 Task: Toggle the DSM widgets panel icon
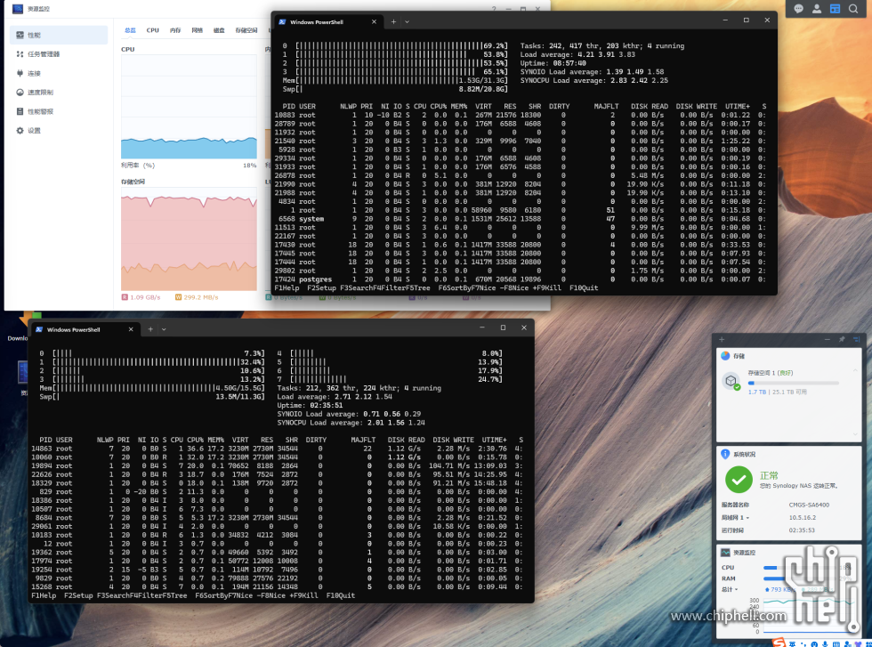click(835, 8)
